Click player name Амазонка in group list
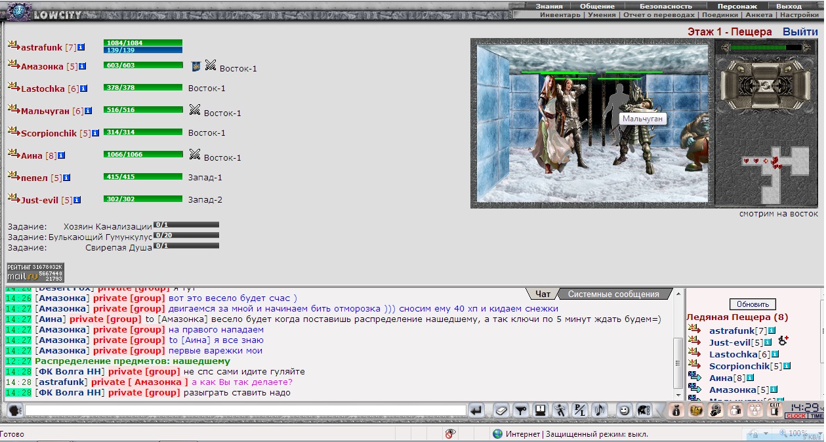Screen dimensions: 826x442 pos(42,66)
